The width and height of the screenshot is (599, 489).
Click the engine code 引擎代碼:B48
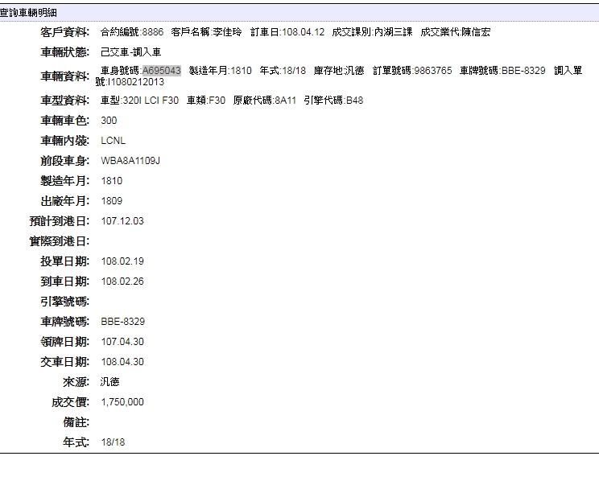[333, 101]
